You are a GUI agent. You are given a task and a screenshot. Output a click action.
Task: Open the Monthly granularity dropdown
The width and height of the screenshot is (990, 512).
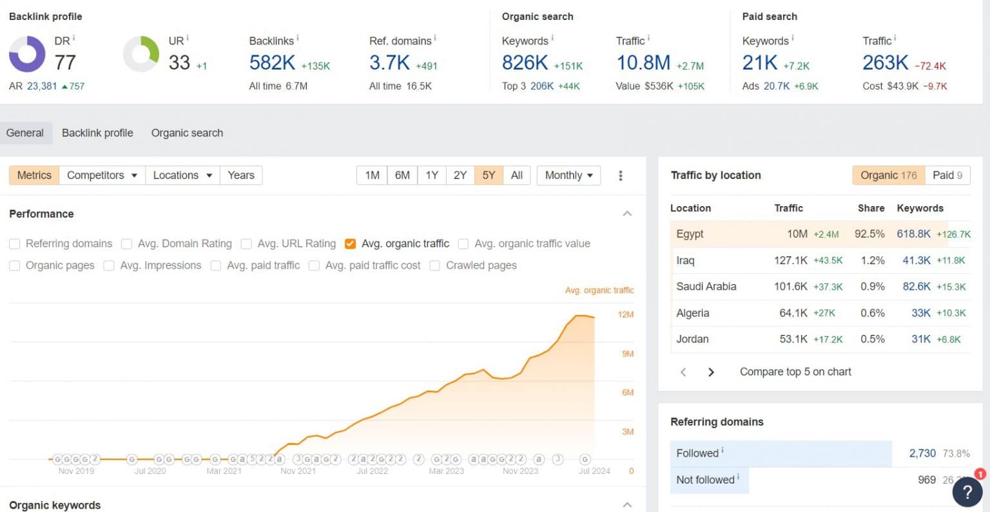568,175
